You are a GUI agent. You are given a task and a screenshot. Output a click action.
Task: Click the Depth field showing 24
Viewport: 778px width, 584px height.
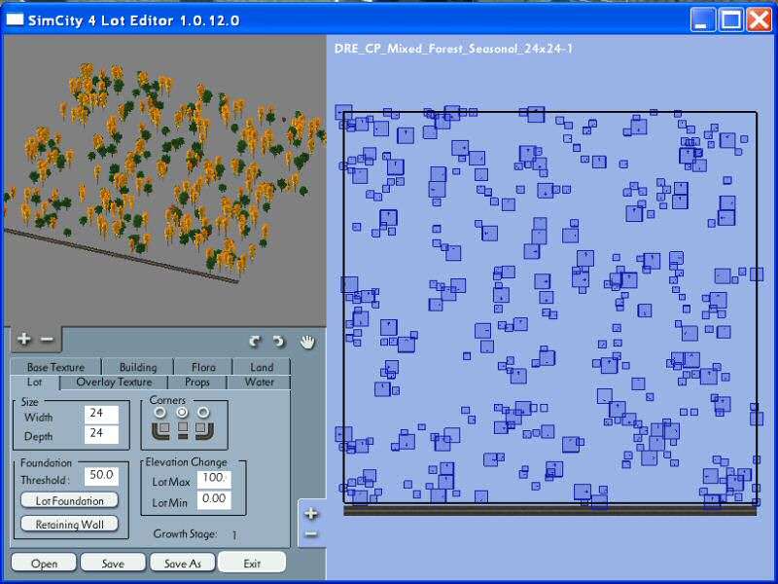pos(101,434)
